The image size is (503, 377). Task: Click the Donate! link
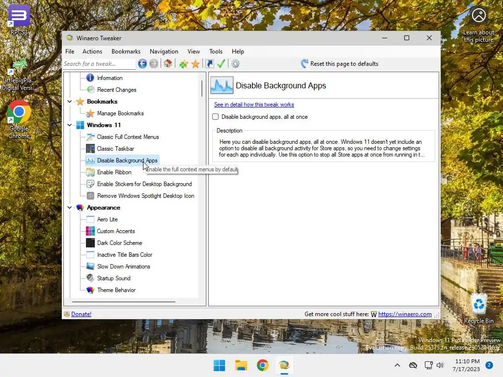coord(81,314)
